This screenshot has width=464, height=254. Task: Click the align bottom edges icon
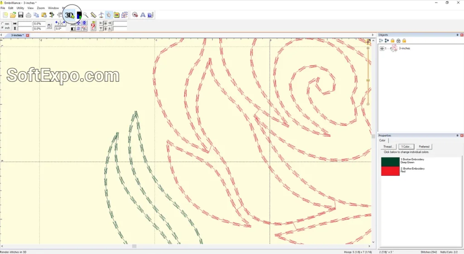(110, 29)
